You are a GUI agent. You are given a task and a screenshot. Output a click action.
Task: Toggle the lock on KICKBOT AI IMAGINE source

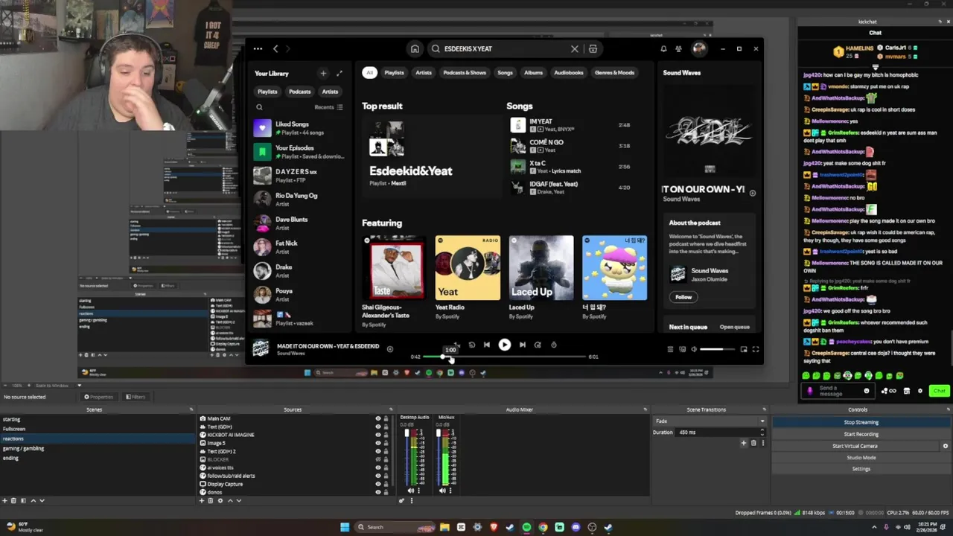point(386,435)
